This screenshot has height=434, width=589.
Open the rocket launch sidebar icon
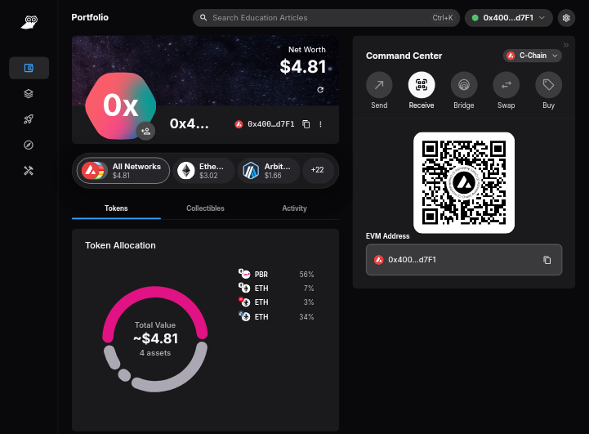(x=29, y=119)
